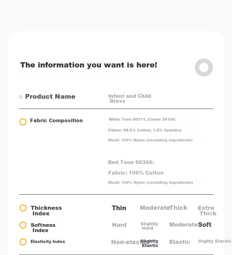
Task: Click the orange ring beside Fabric Composition
Action: point(23,122)
